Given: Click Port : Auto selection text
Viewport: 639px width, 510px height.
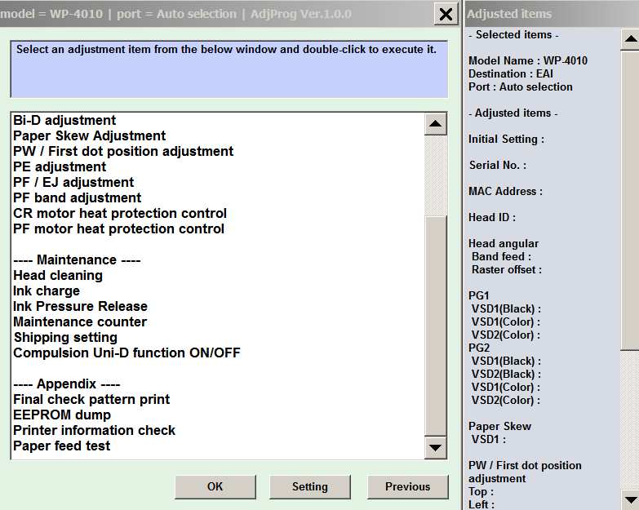Looking at the screenshot, I should coord(521,86).
